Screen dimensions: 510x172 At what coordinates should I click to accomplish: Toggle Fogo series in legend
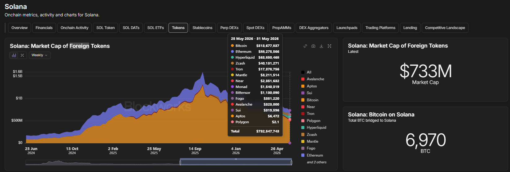[308, 148]
